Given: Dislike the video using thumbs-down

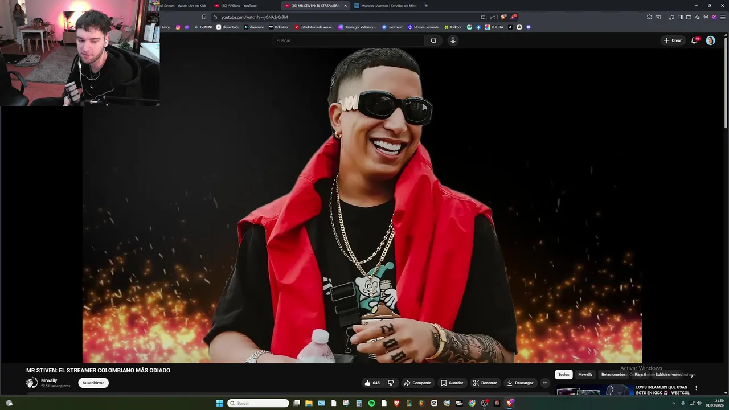Looking at the screenshot, I should point(391,383).
